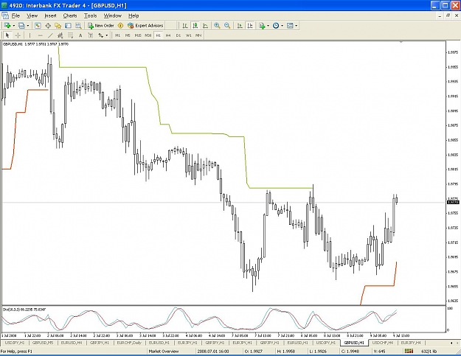Click the Market Overview profile in status bar
The width and height of the screenshot is (461, 356).
pyautogui.click(x=164, y=352)
